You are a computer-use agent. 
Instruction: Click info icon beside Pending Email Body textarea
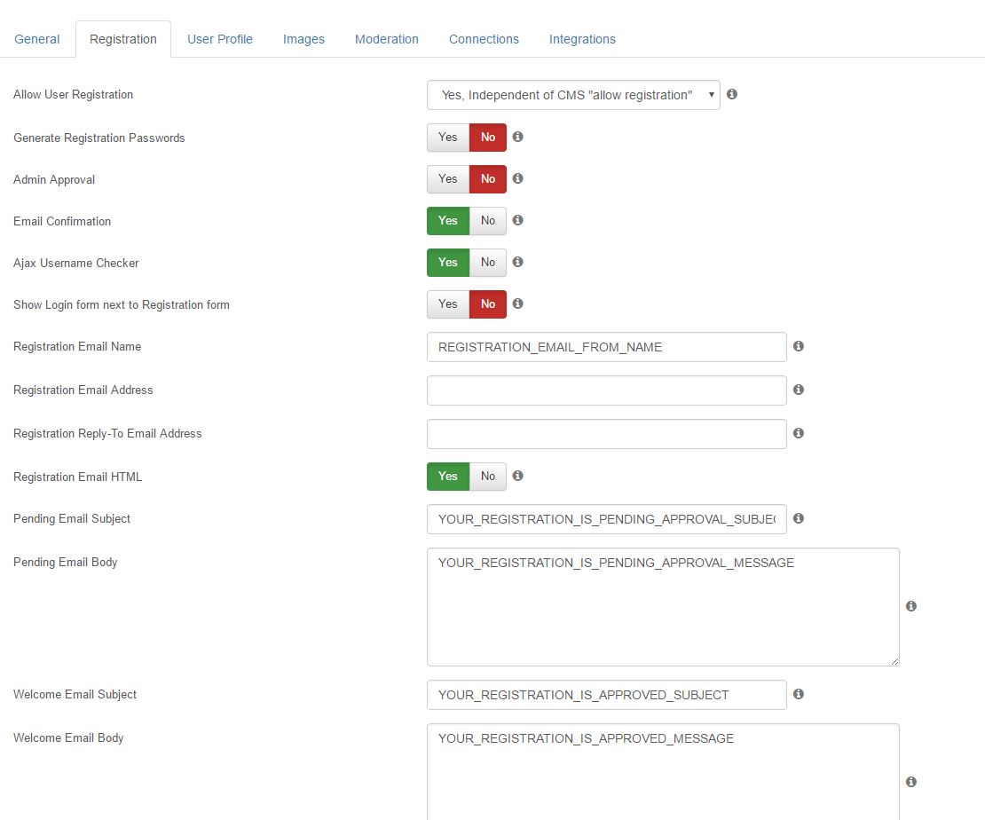coord(910,606)
